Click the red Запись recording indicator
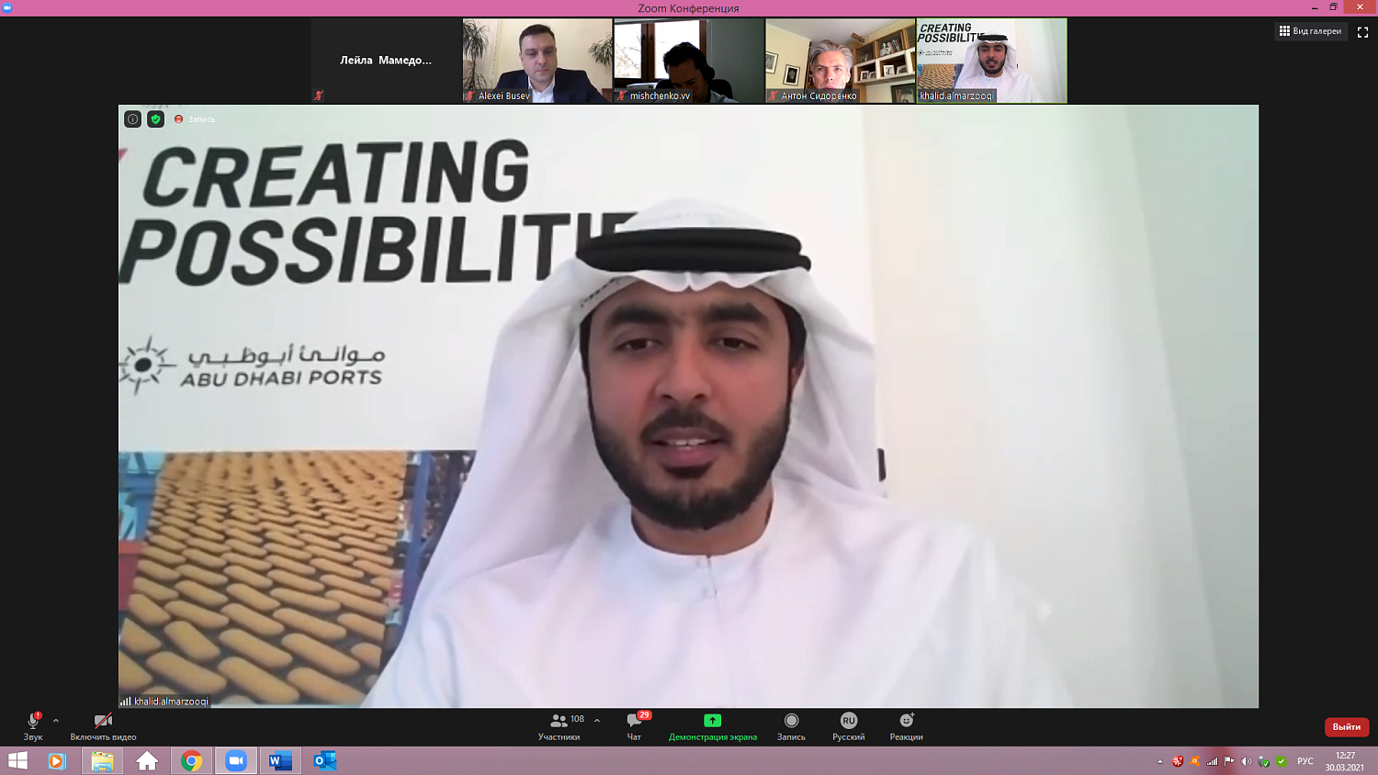Screen dimensions: 1378x775 click(195, 119)
